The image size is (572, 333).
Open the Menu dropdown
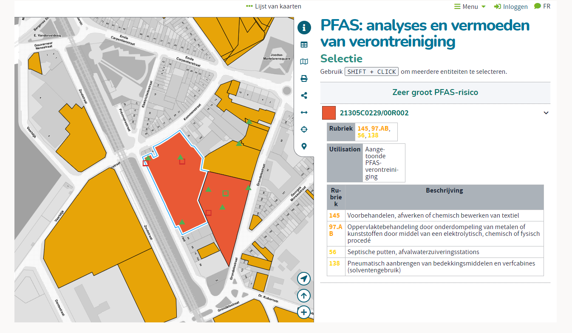(x=470, y=6)
